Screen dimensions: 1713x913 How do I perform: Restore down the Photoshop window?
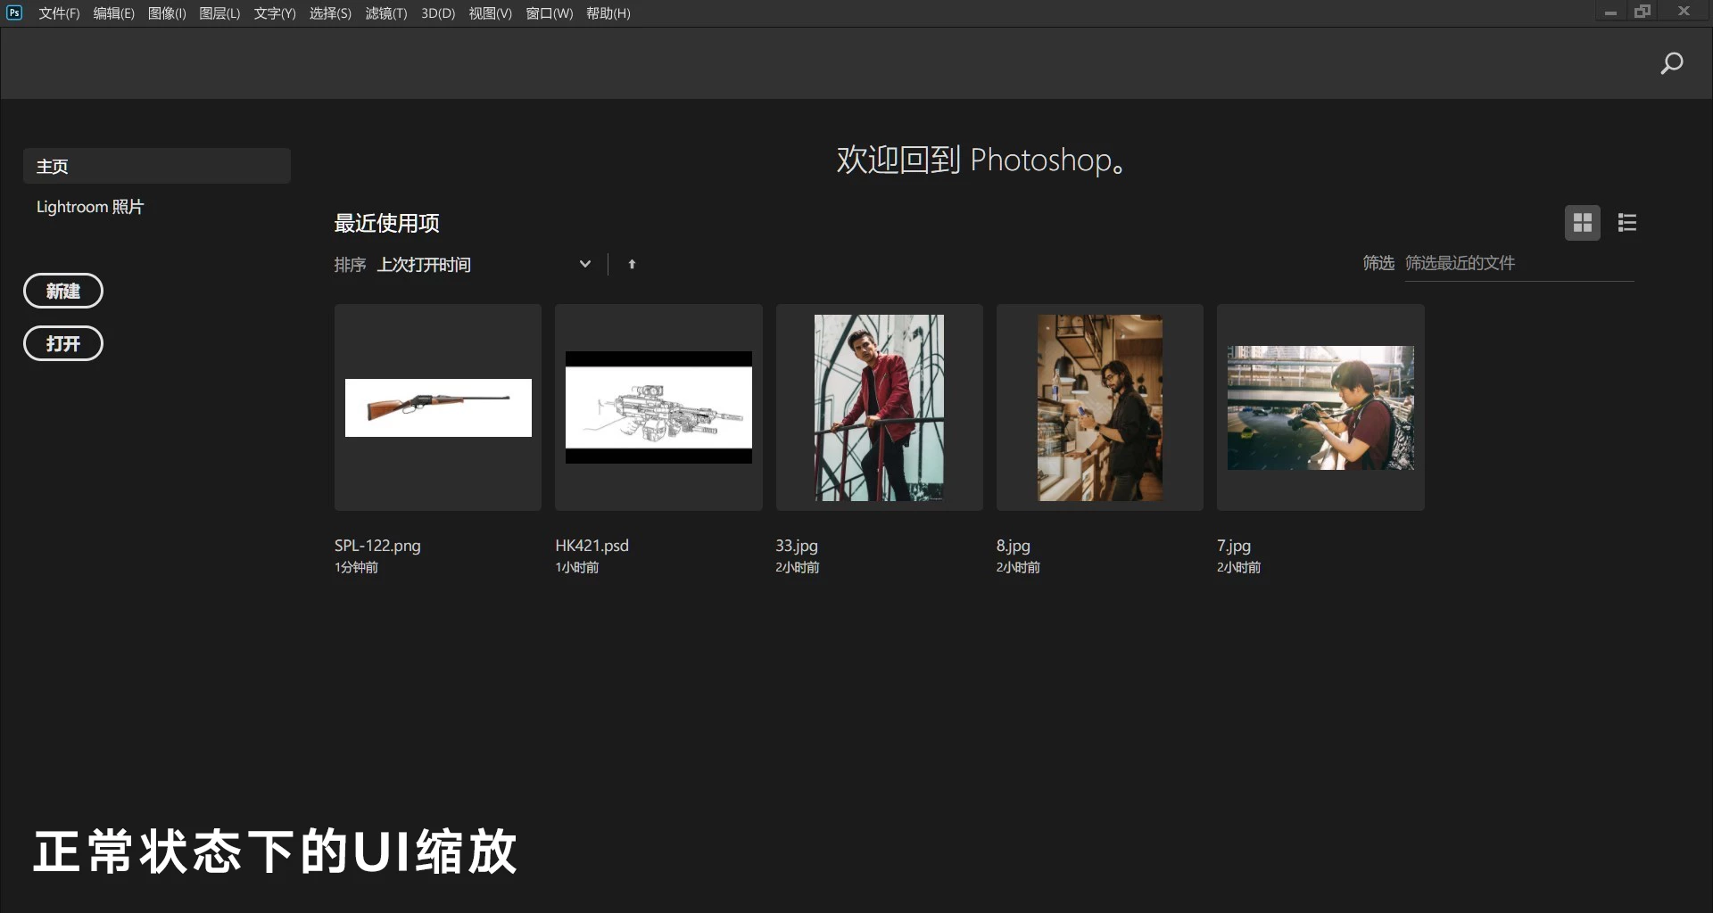click(x=1643, y=12)
